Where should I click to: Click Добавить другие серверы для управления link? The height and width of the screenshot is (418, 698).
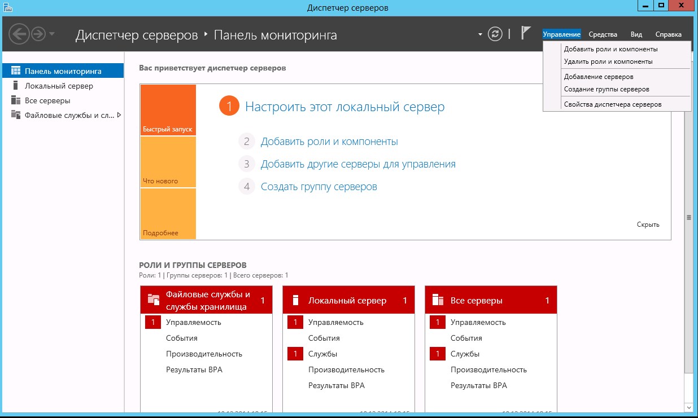coord(357,164)
